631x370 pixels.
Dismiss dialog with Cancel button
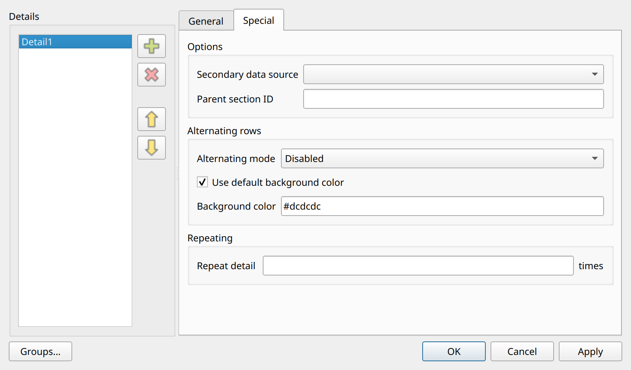coord(522,351)
